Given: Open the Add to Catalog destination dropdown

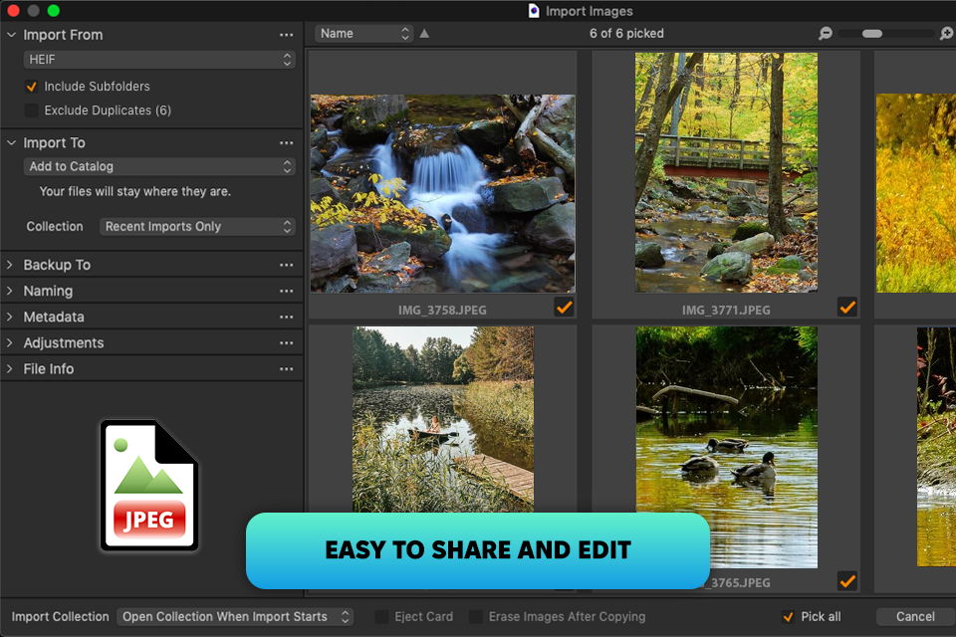Looking at the screenshot, I should [159, 167].
